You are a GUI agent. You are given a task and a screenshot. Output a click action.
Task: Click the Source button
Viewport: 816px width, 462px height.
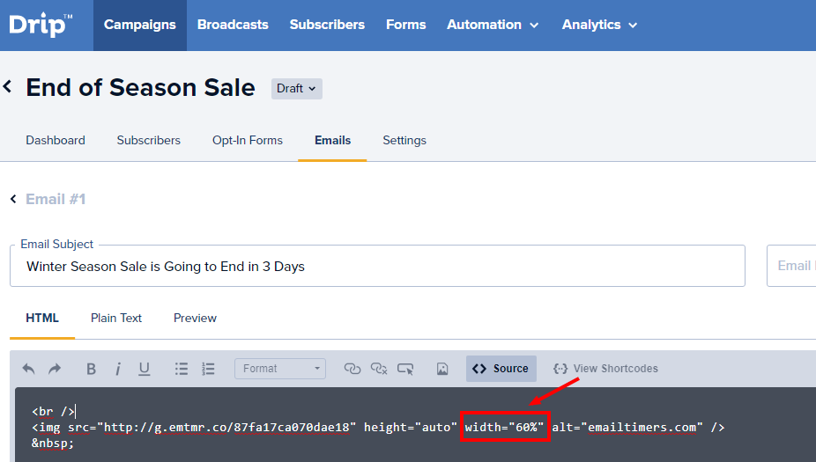coord(501,369)
